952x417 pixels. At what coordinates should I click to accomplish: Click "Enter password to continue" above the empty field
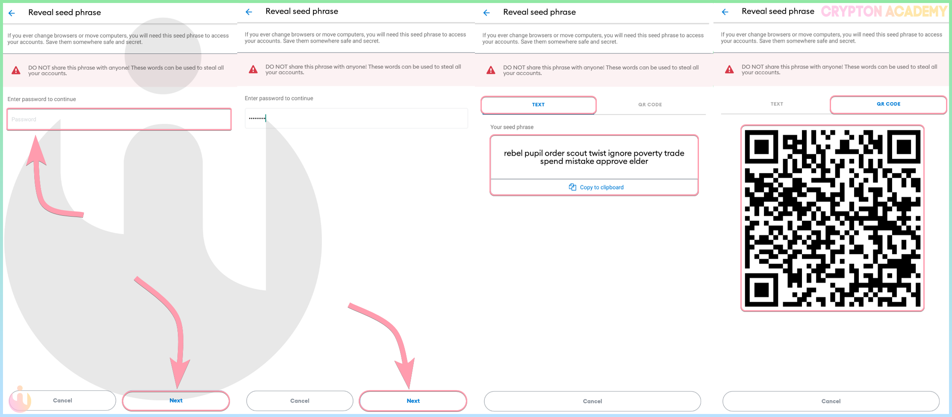(x=41, y=99)
